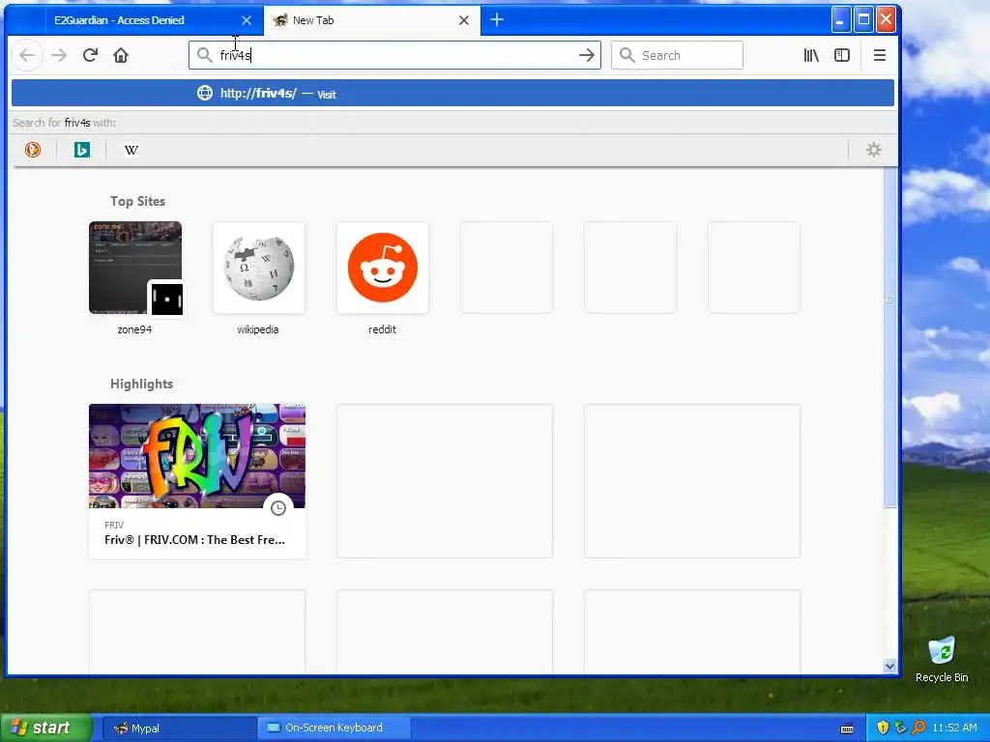
Task: Click the globe icon beside http://friv4s/
Action: (205, 94)
